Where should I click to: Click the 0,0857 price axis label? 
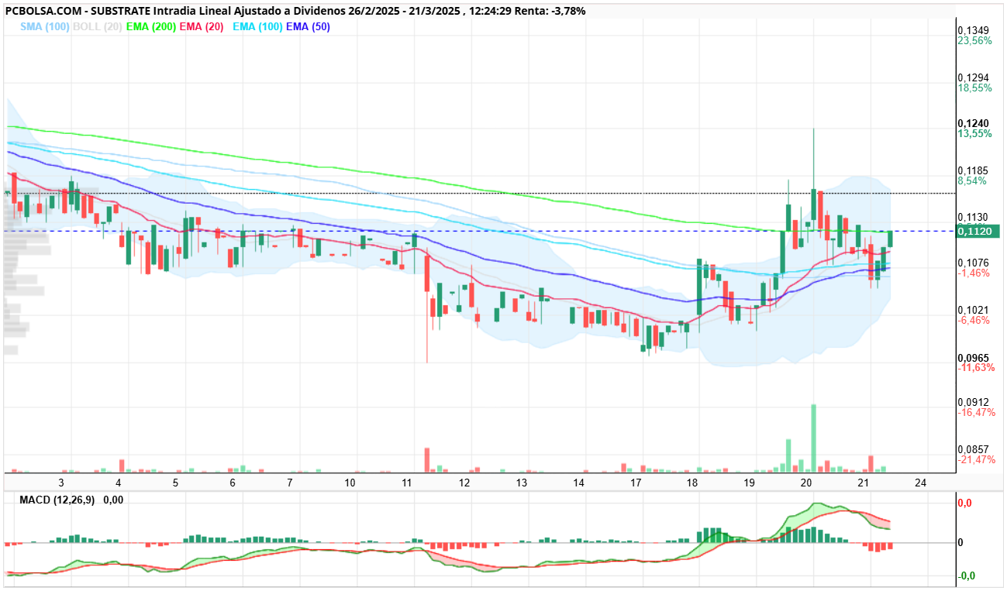(x=974, y=449)
